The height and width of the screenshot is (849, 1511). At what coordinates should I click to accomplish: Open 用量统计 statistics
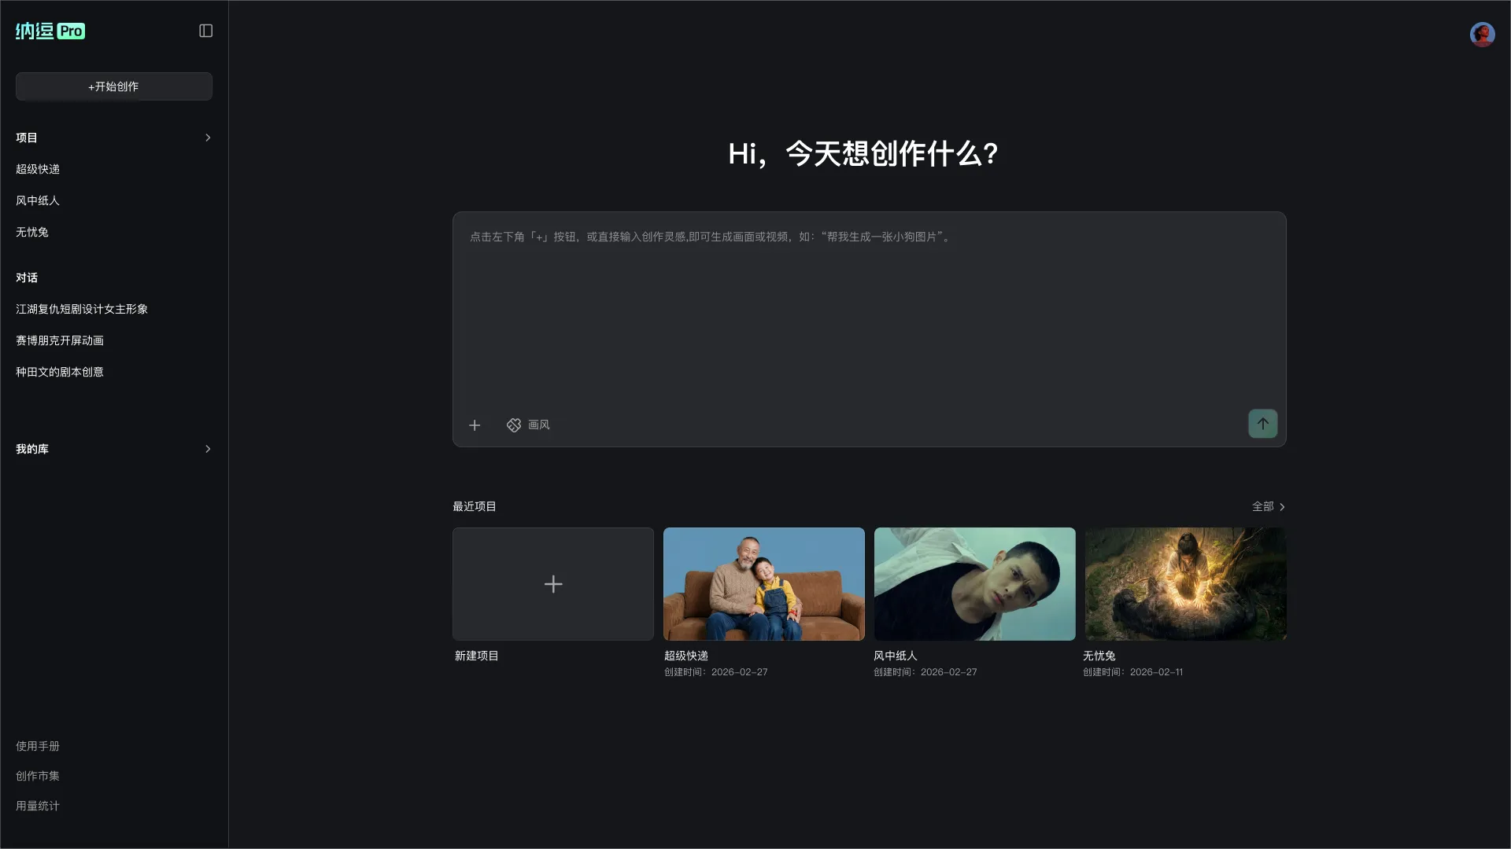coord(37,805)
